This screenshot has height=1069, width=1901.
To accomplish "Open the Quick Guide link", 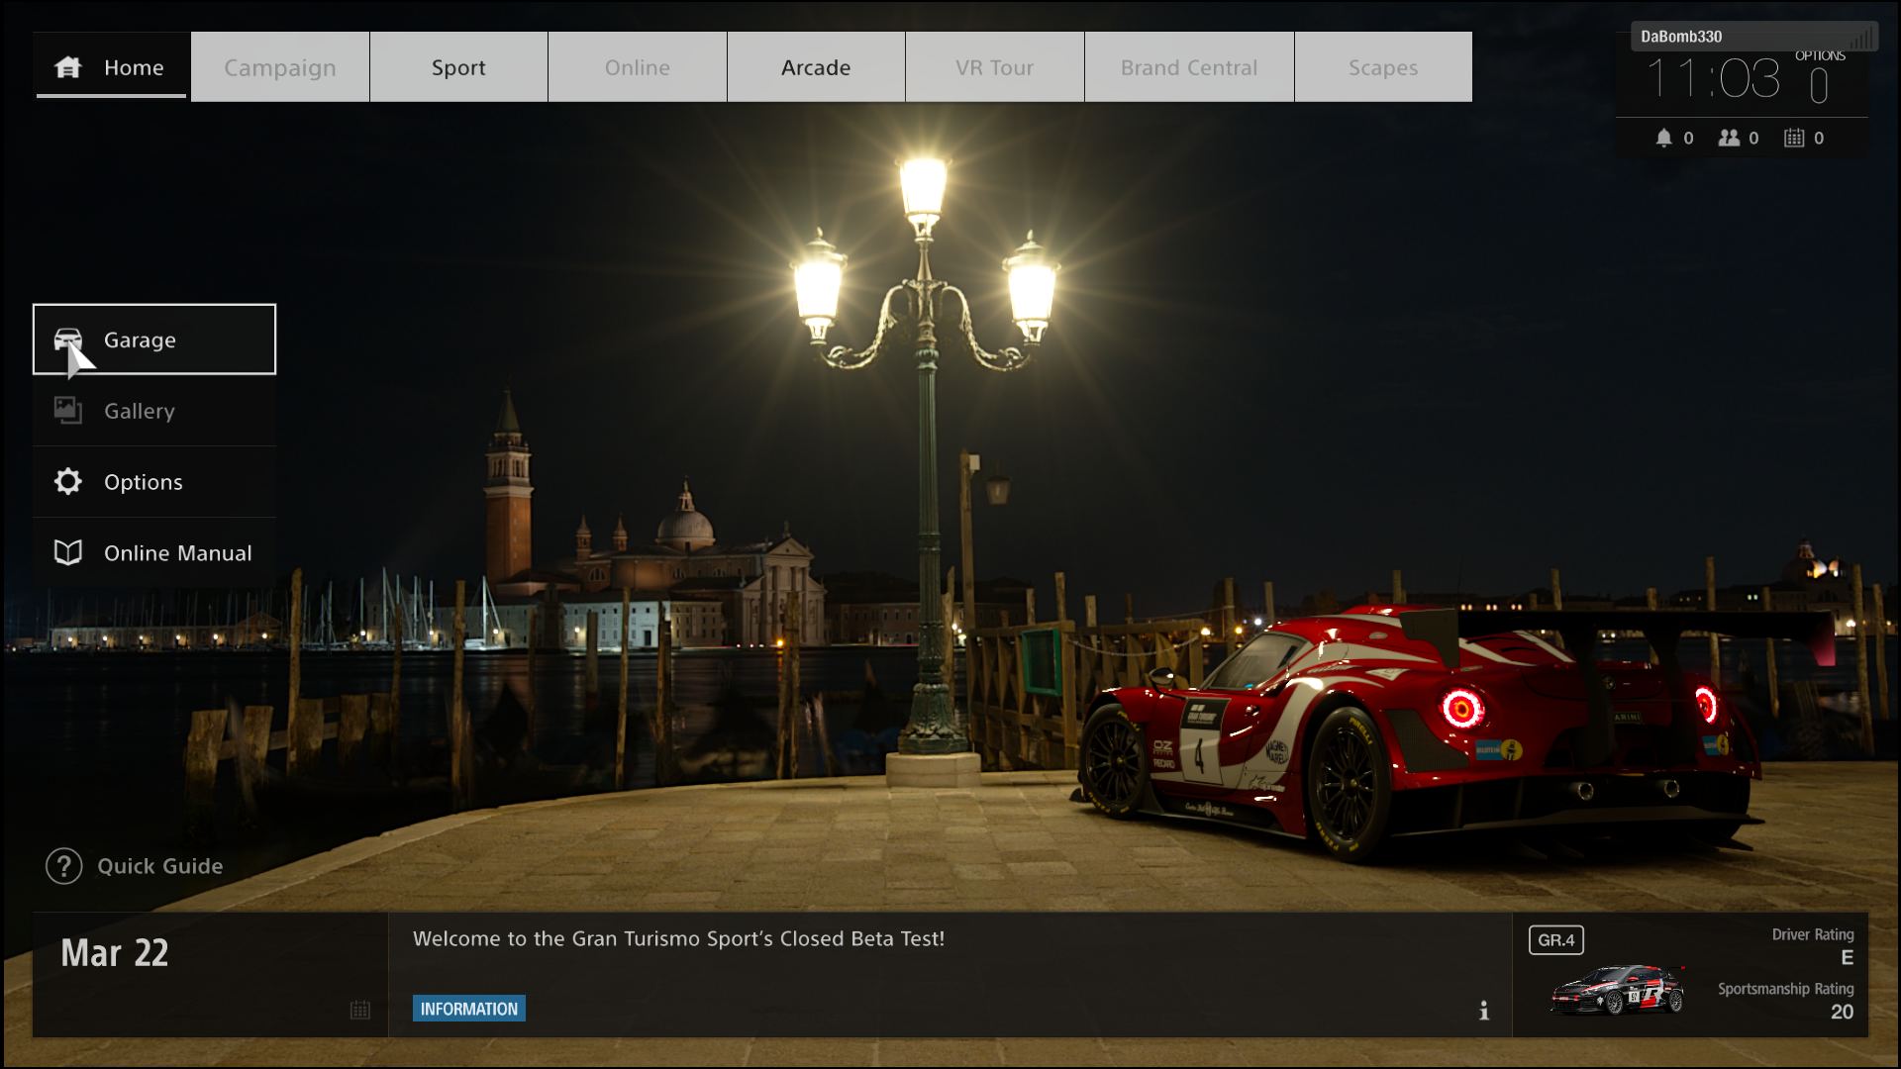I will [x=135, y=866].
